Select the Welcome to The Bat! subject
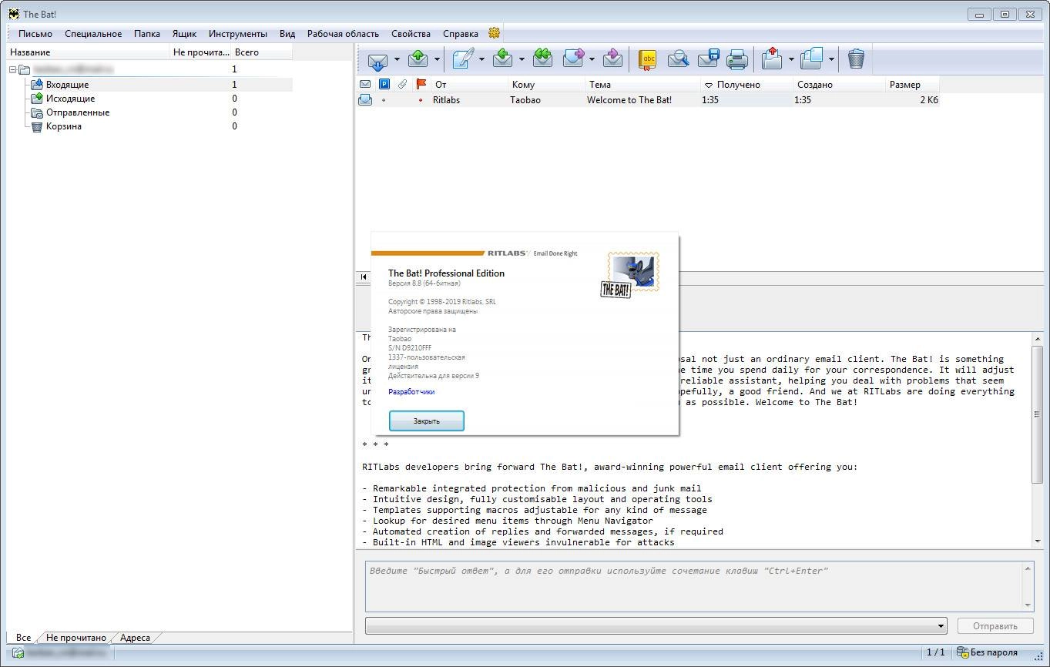 coord(629,99)
